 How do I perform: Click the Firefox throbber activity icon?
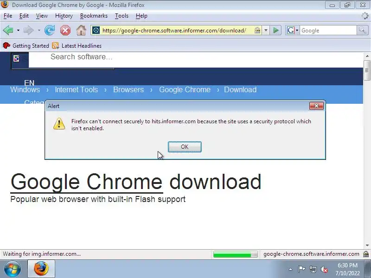[365, 16]
